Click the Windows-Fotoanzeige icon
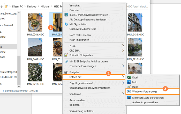The width and height of the screenshot is (181, 114). 129,91
